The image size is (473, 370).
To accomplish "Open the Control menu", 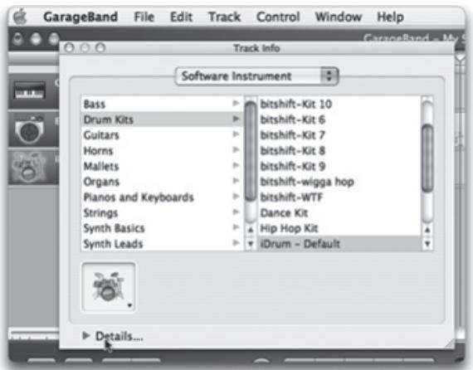I will 278,17.
